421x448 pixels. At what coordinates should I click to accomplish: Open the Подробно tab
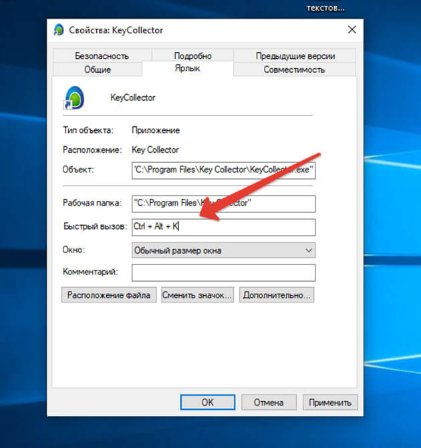coord(192,55)
